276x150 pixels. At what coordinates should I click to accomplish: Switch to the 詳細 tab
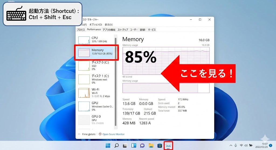pos(143,30)
